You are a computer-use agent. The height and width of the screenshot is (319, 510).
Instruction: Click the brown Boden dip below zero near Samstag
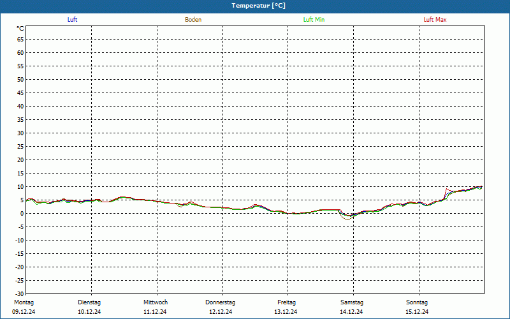tap(347, 219)
